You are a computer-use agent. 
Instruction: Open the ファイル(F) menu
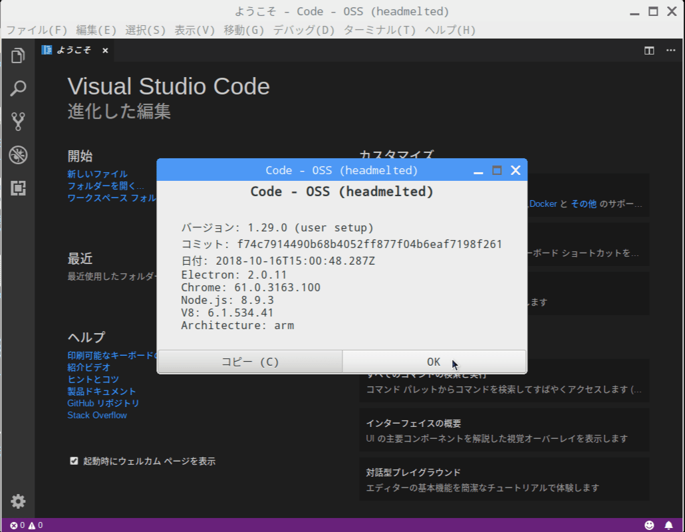pyautogui.click(x=37, y=30)
